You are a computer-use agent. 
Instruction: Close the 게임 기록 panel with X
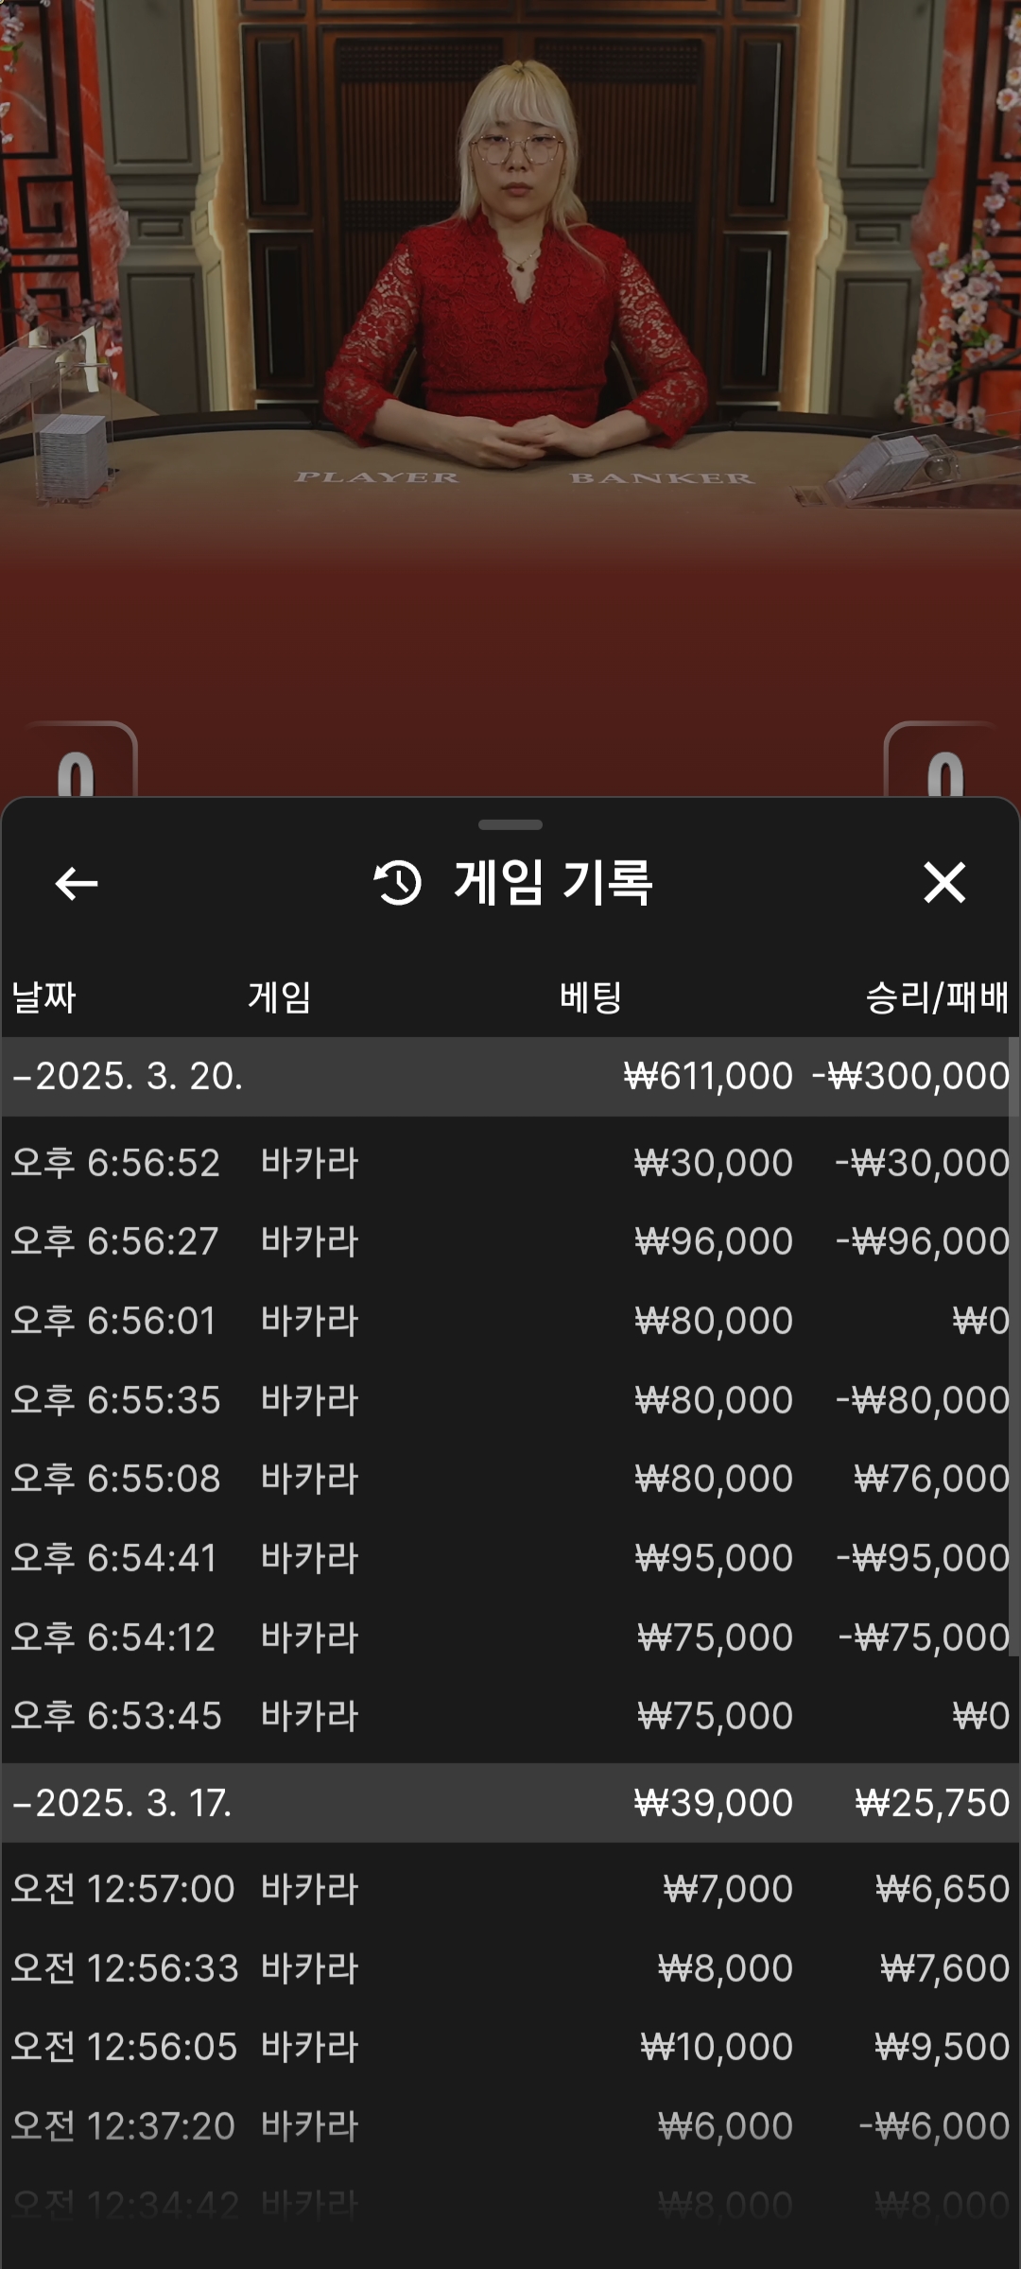tap(943, 883)
